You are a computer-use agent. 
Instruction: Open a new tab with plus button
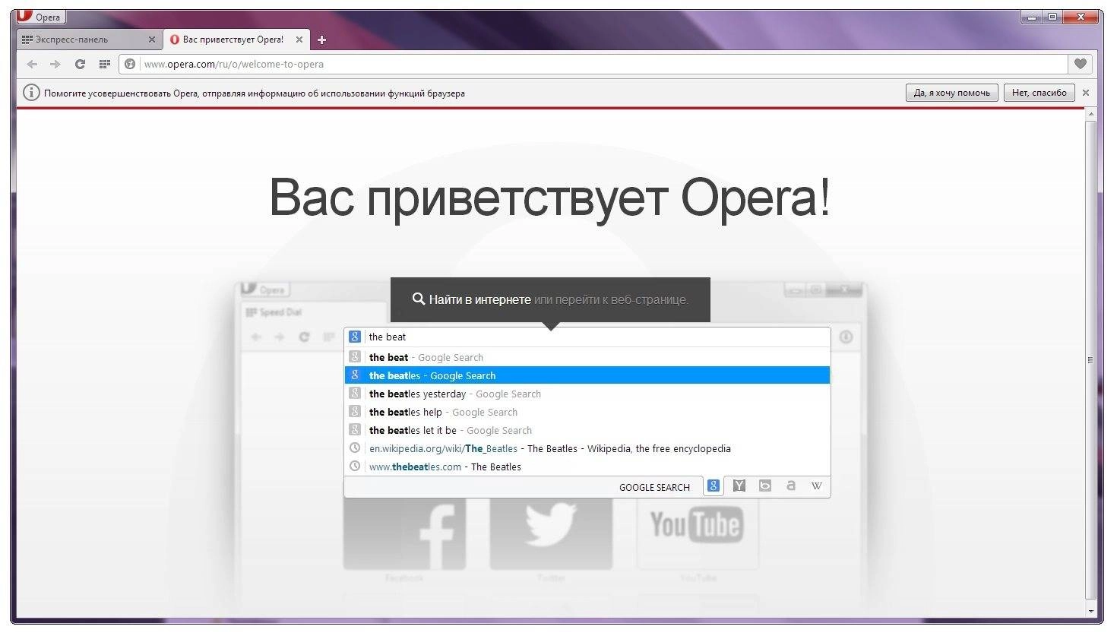321,40
